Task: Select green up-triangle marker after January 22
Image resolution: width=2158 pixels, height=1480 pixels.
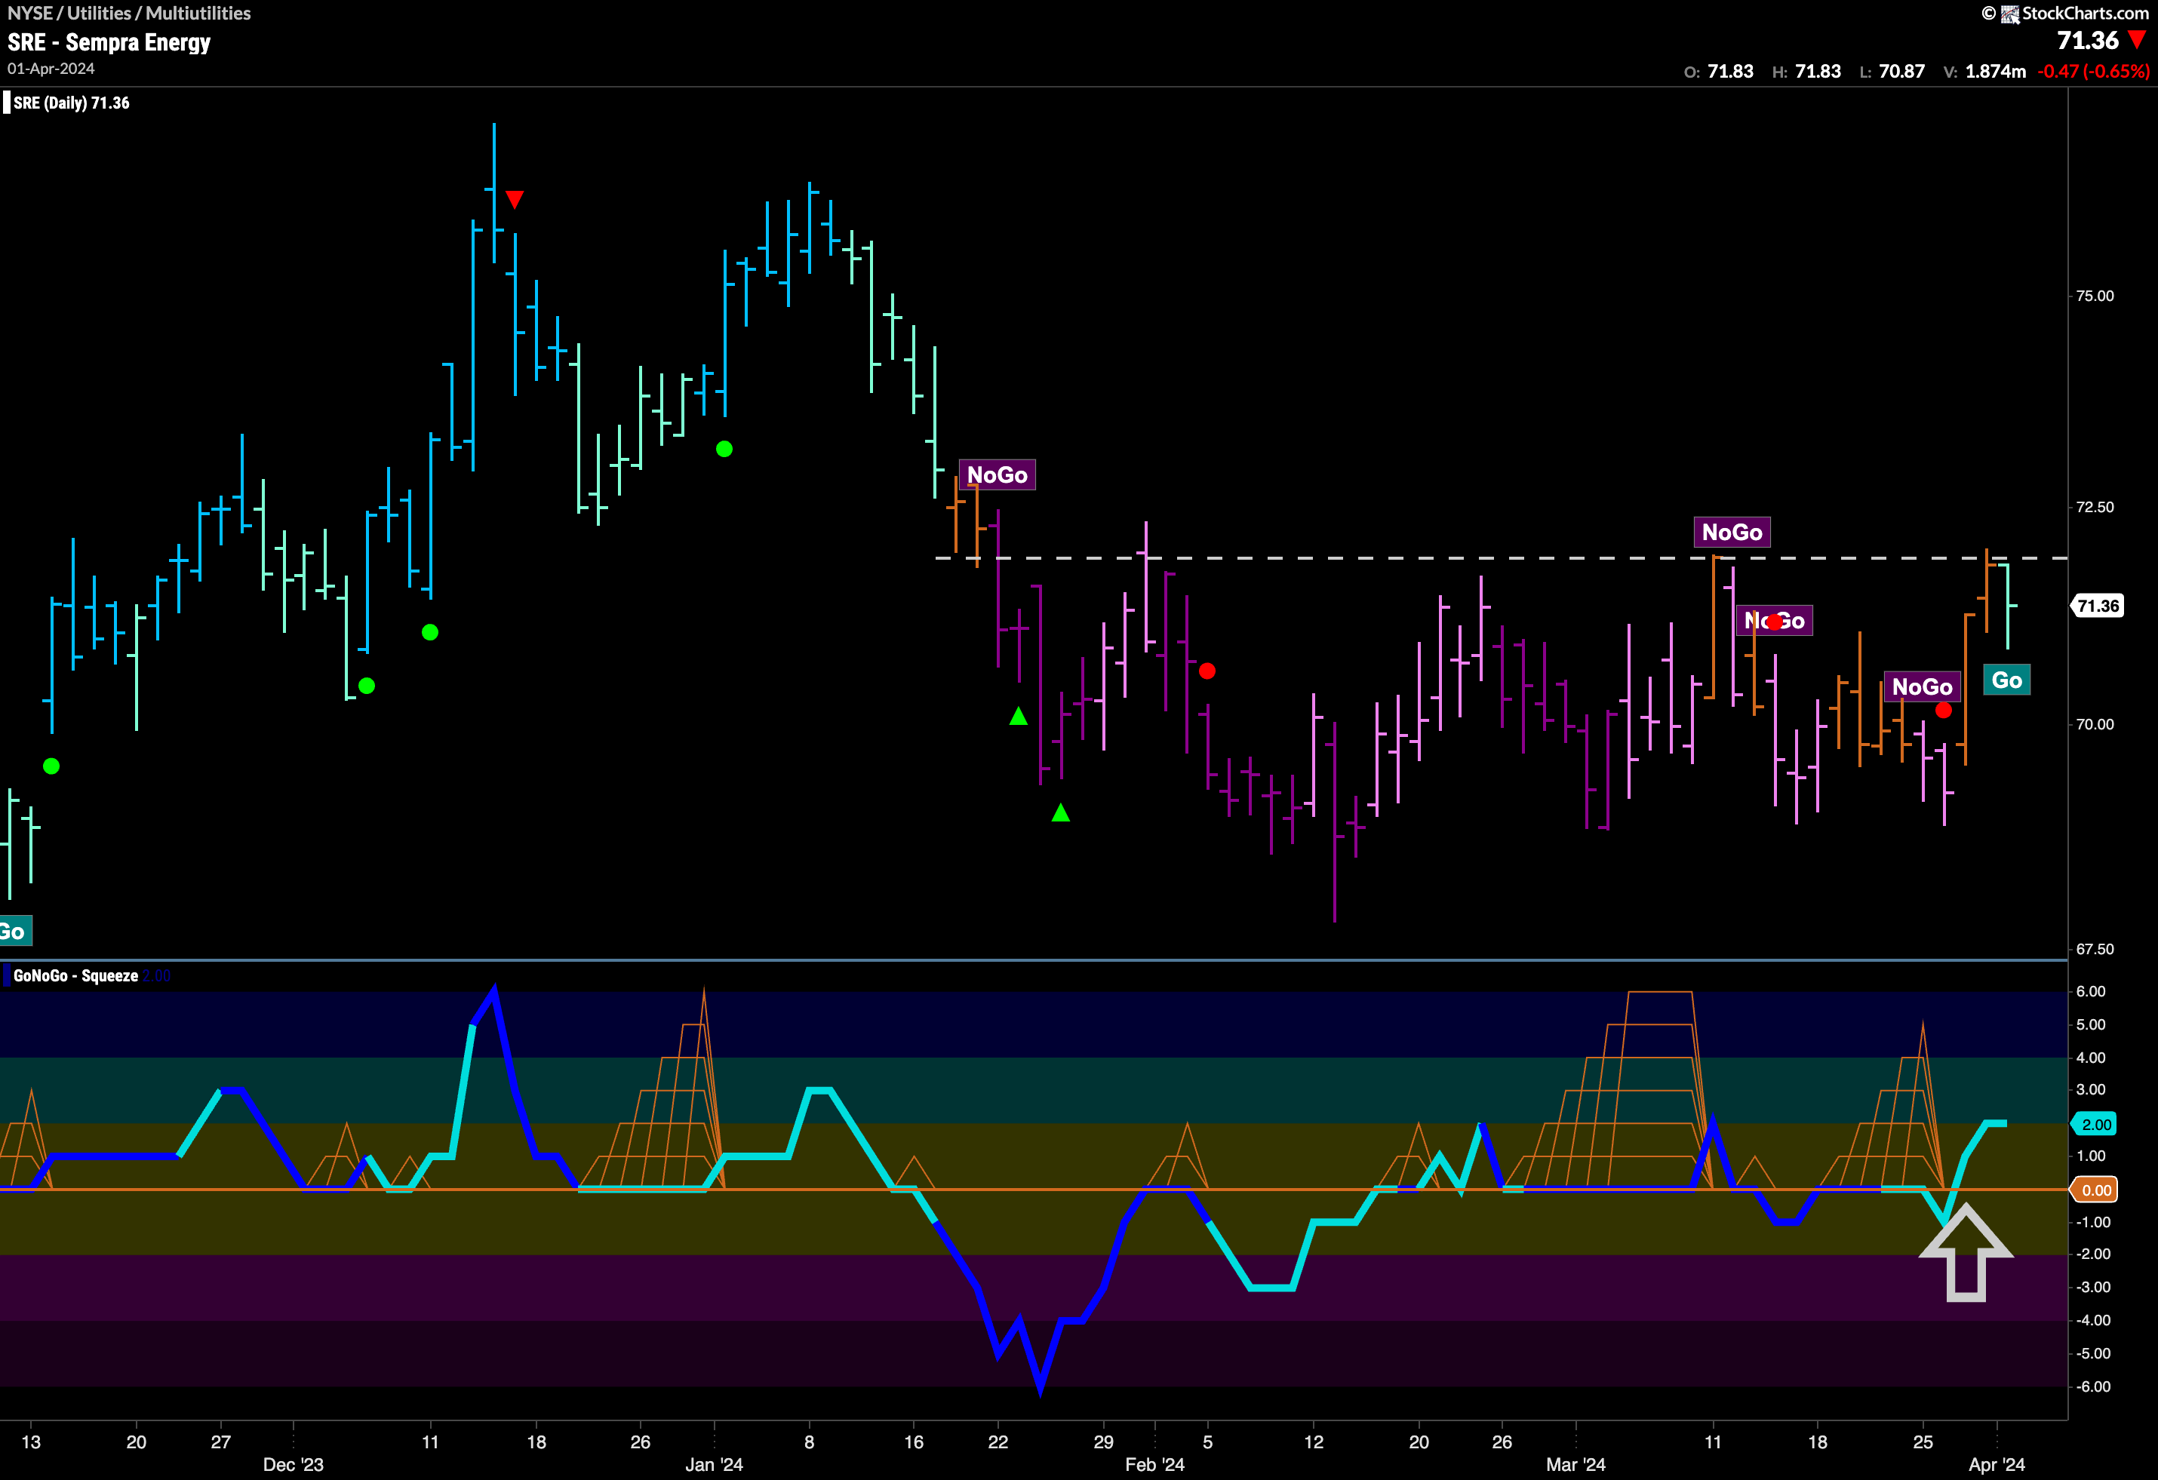Action: coord(1019,716)
